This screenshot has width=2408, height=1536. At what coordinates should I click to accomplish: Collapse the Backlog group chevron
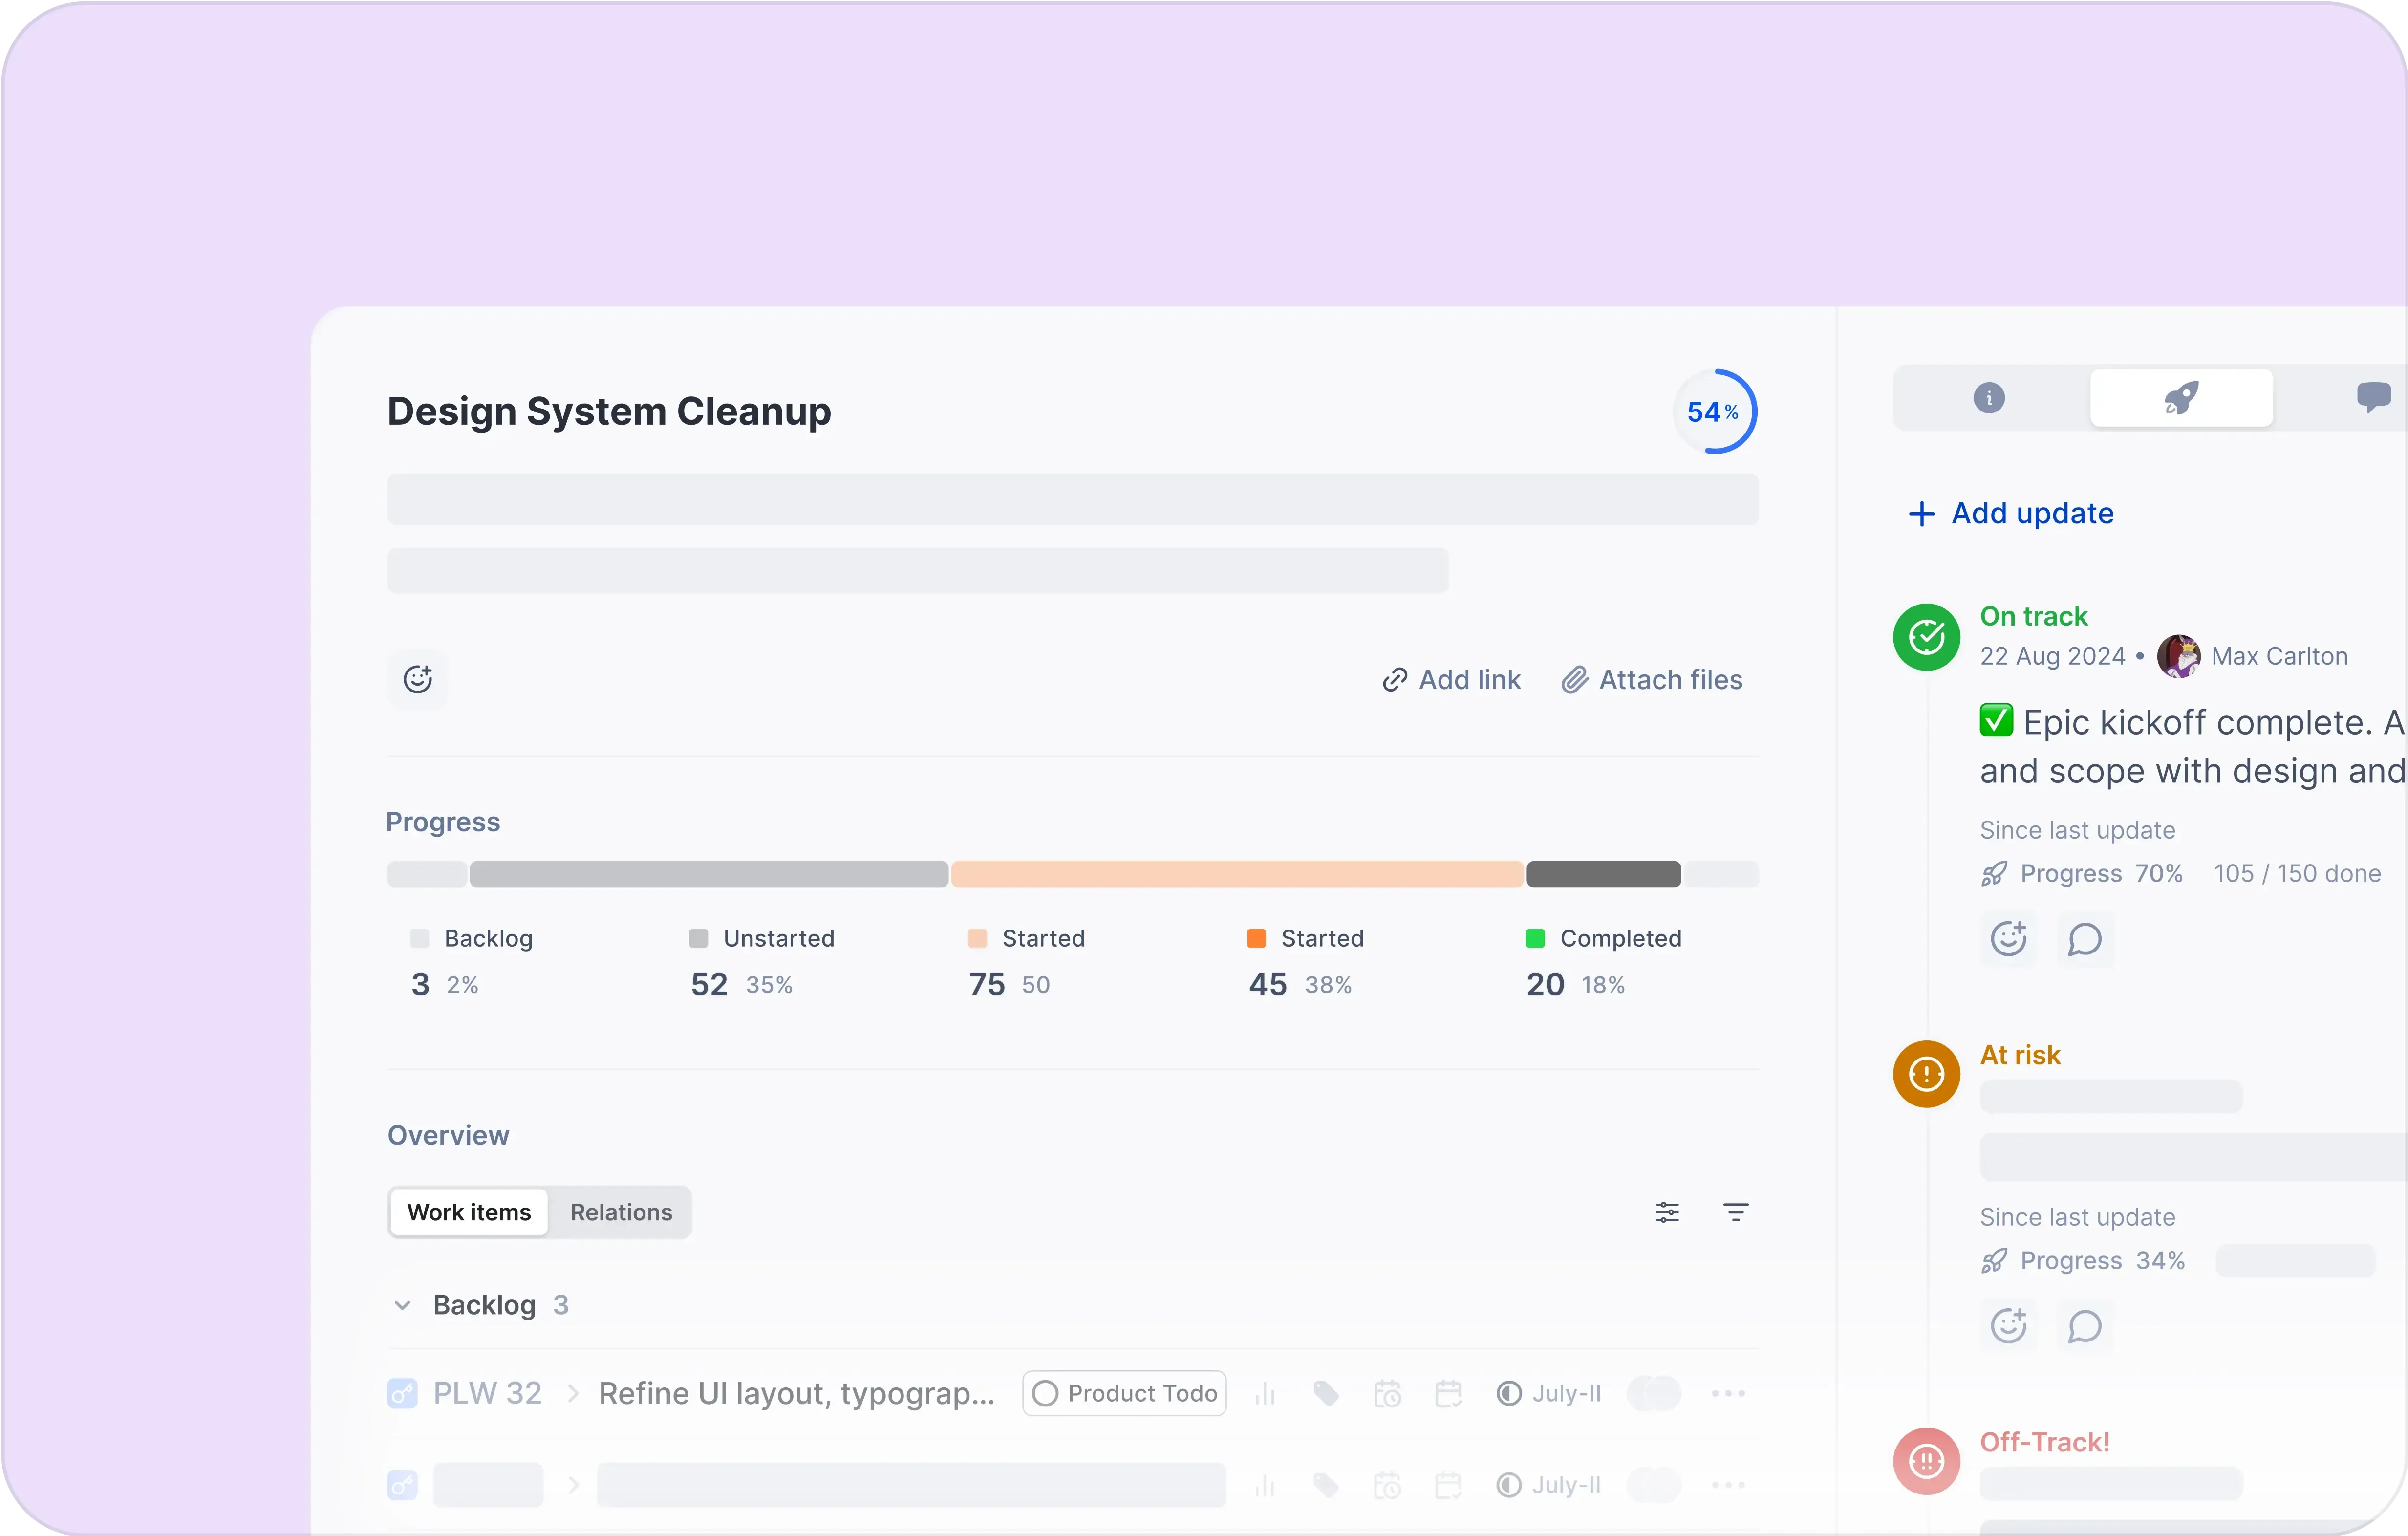(402, 1305)
